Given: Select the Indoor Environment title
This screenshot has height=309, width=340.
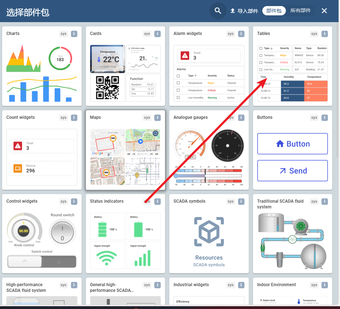Looking at the screenshot, I should point(276,284).
